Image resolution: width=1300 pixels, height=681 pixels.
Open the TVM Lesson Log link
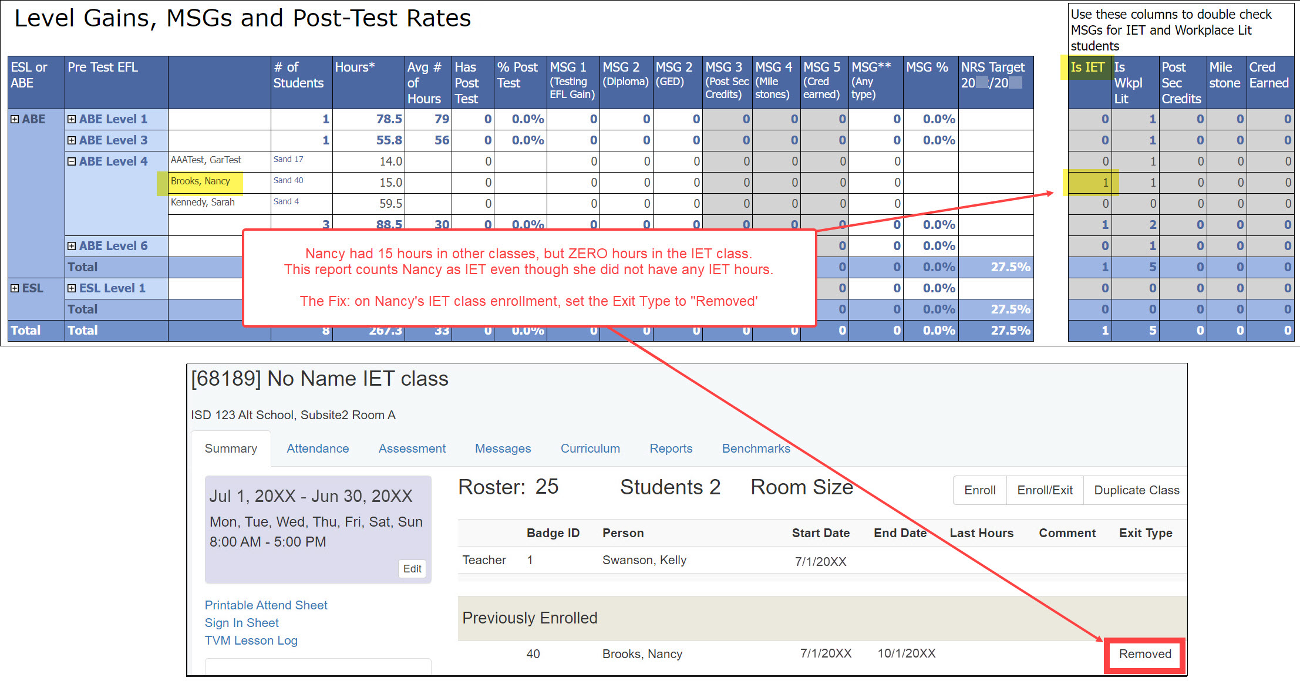click(251, 640)
